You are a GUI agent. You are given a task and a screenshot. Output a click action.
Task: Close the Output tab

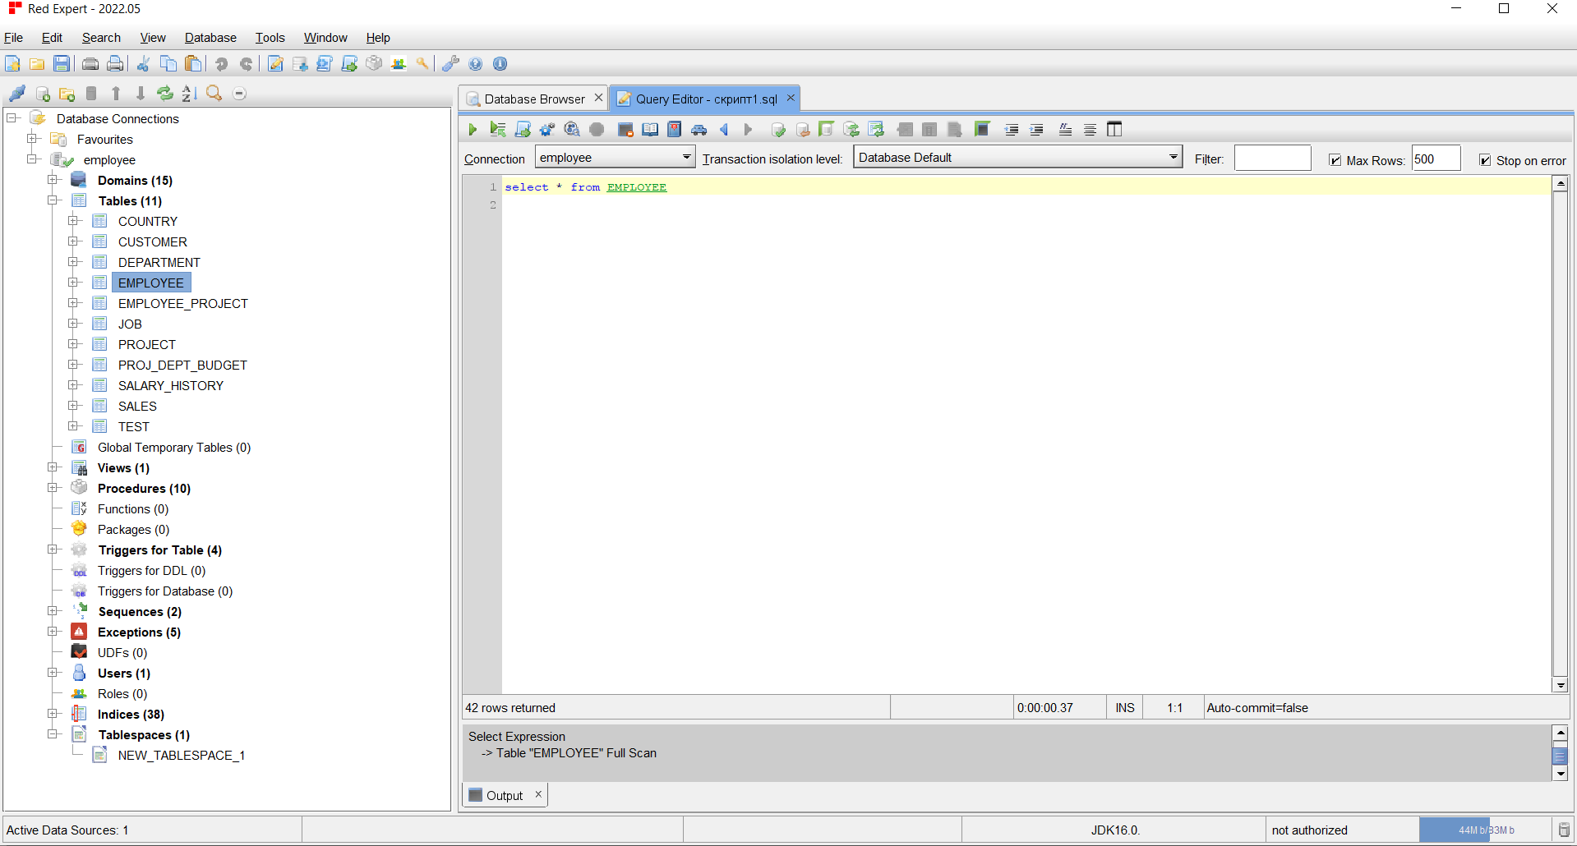tap(538, 794)
